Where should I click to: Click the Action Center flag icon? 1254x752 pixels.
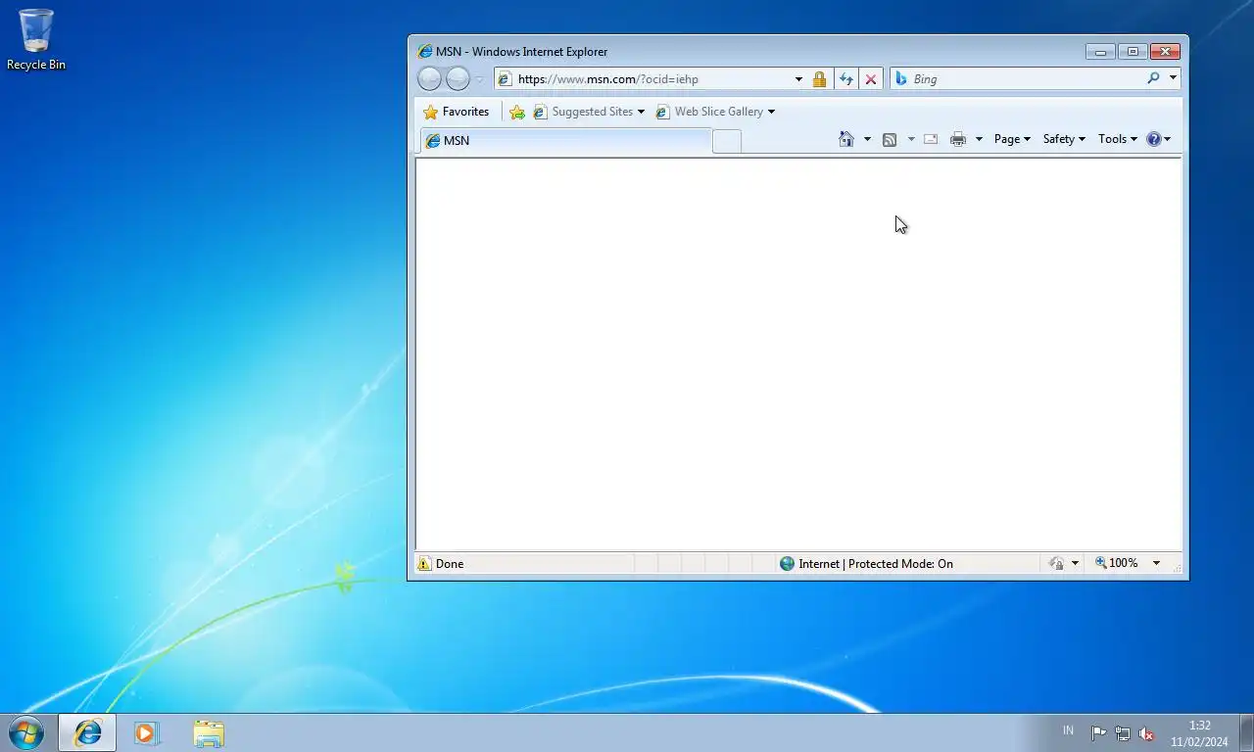1098,733
